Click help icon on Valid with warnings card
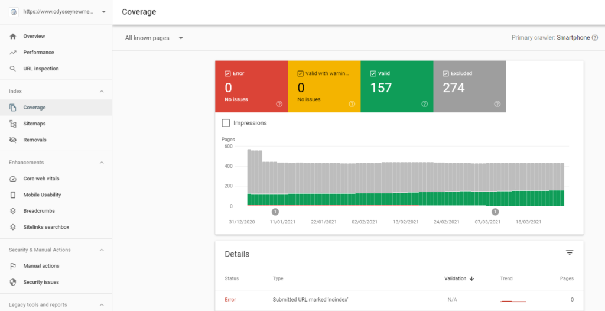 [x=352, y=104]
